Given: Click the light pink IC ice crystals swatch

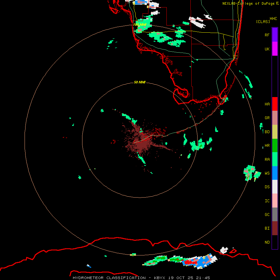Looking at the screenshot, I should pos(275,201).
